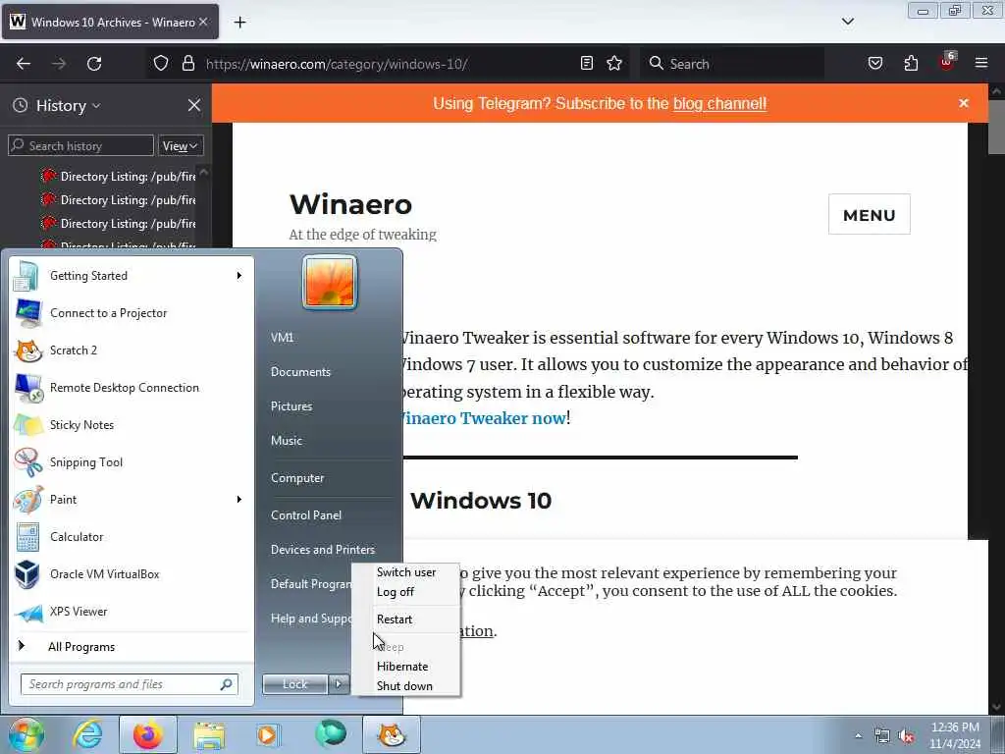
Task: Reload the Winaero page
Action: [x=94, y=64]
